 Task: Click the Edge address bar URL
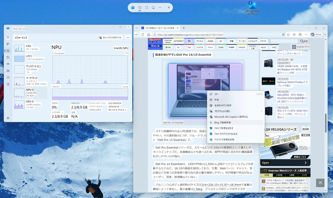click(x=190, y=34)
